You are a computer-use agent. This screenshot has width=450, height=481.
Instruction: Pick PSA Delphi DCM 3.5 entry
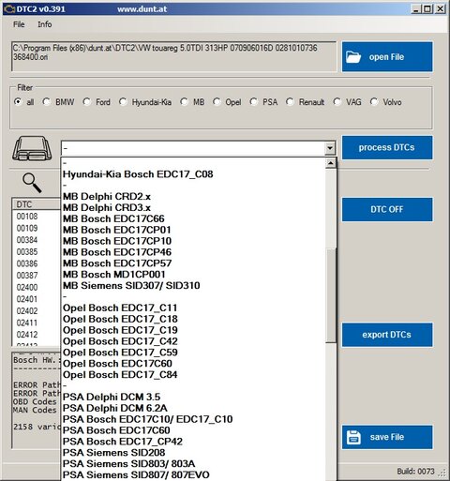click(x=194, y=398)
